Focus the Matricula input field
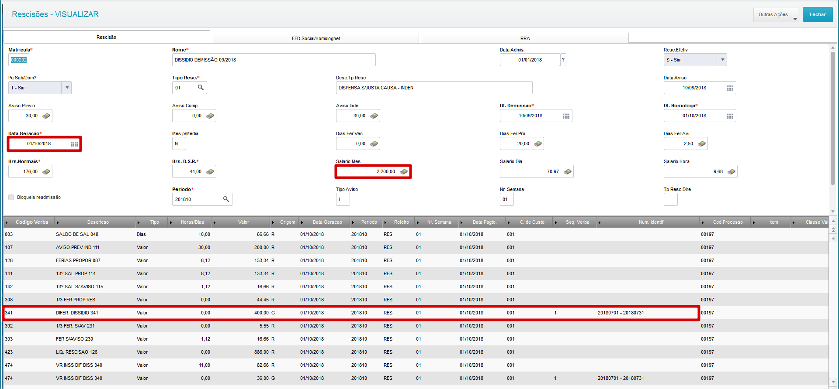 click(x=19, y=60)
